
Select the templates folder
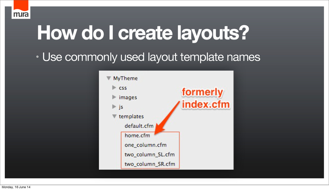point(131,117)
